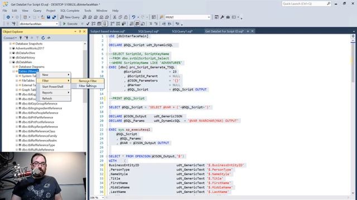Click the Comment Out selected lines icon

click(151, 24)
